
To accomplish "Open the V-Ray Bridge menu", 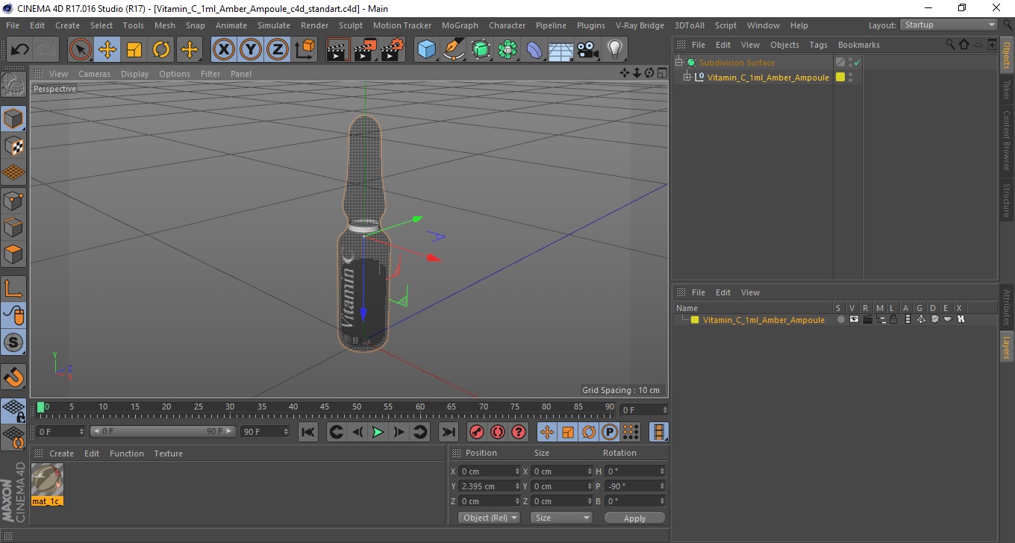I will coord(640,25).
